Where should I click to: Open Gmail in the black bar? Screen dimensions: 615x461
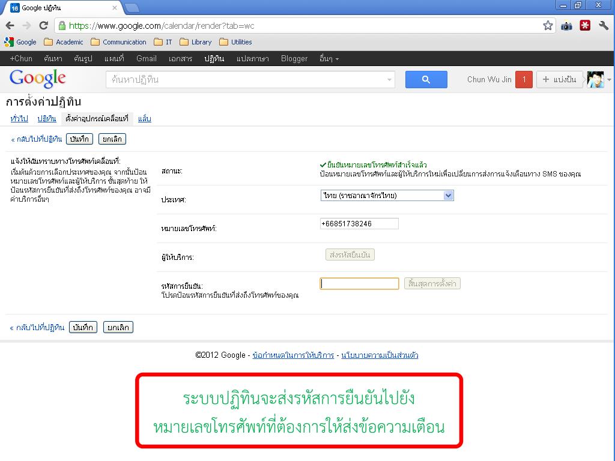pyautogui.click(x=147, y=59)
